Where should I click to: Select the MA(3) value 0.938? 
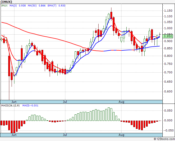[x=22, y=6]
